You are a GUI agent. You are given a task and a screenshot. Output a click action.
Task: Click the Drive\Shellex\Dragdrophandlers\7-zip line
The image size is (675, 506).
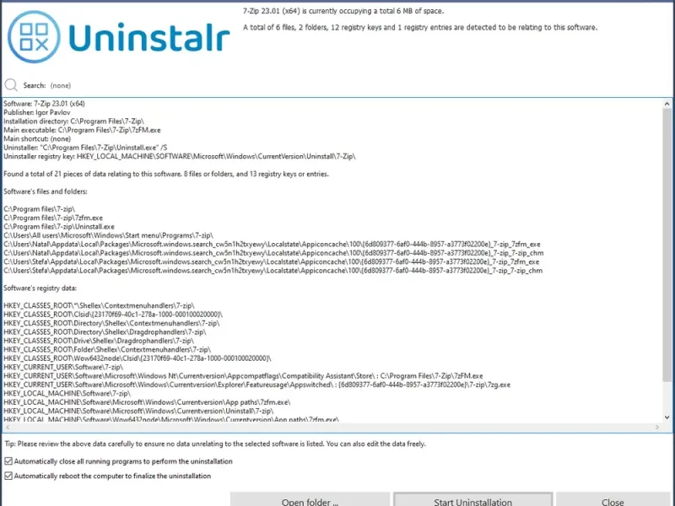99,341
